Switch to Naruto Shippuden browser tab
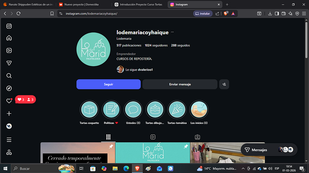This screenshot has width=309, height=173. pyautogui.click(x=29, y=4)
